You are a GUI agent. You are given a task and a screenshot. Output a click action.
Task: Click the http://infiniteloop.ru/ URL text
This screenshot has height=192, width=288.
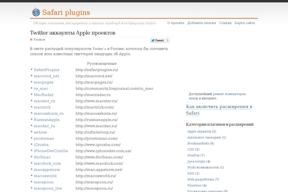click(x=96, y=132)
